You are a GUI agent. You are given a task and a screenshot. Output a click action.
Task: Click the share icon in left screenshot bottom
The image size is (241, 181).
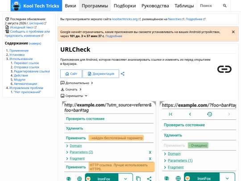[149, 178]
